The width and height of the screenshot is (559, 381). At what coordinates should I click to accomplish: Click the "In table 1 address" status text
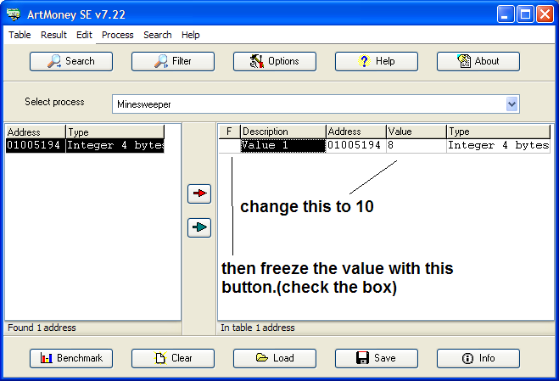(257, 328)
